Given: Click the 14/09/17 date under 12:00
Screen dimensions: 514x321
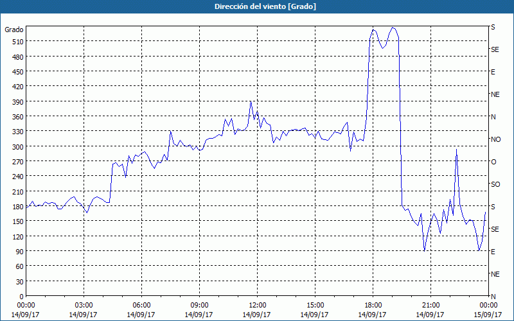Looking at the screenshot, I should pyautogui.click(x=256, y=315).
